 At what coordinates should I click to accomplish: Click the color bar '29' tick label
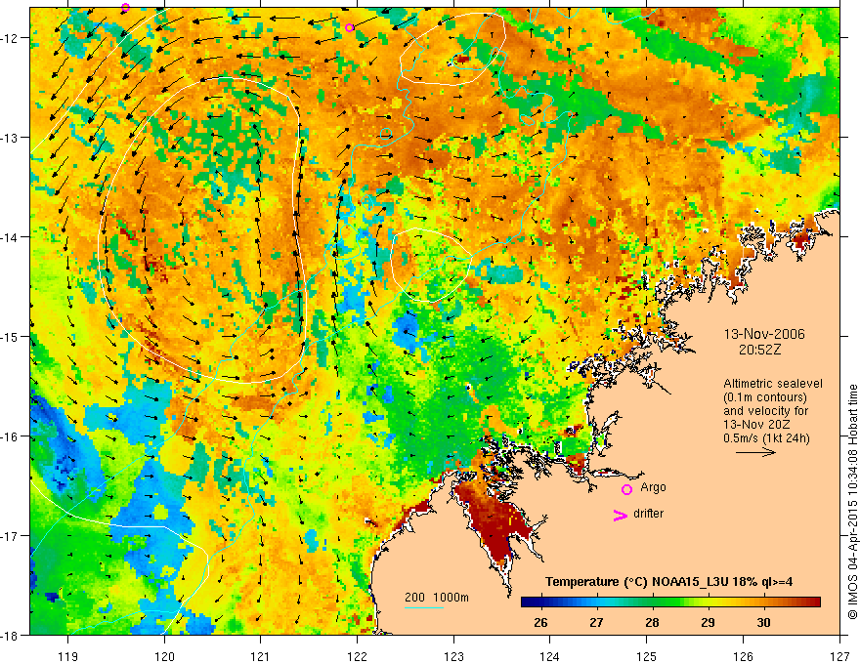point(708,622)
